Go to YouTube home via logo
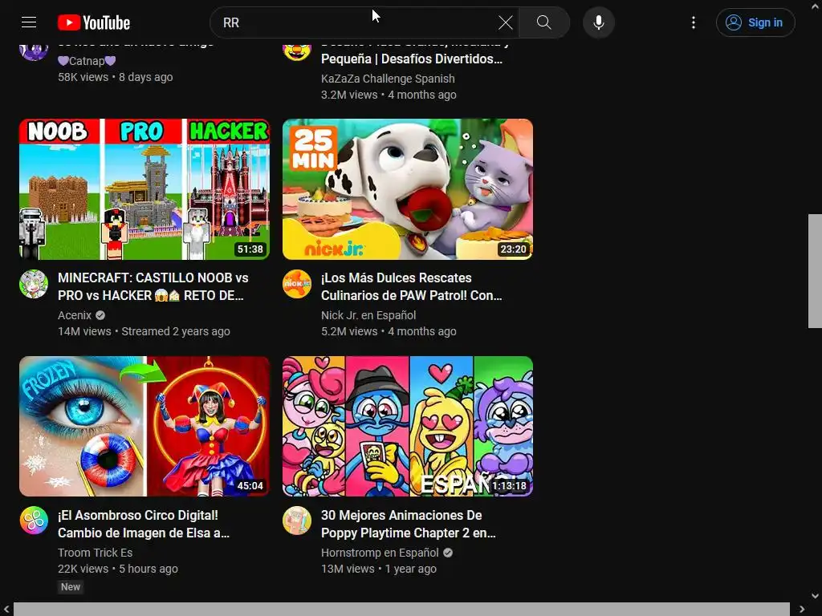The width and height of the screenshot is (822, 616). tap(94, 22)
